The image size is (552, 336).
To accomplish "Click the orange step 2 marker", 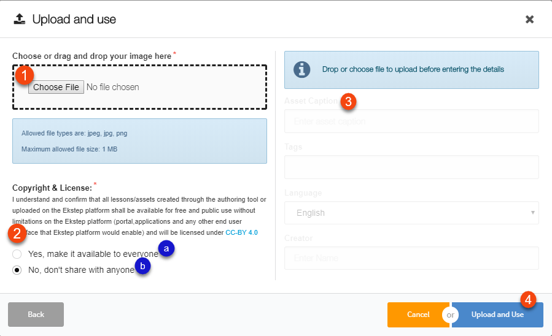I will 17,233.
